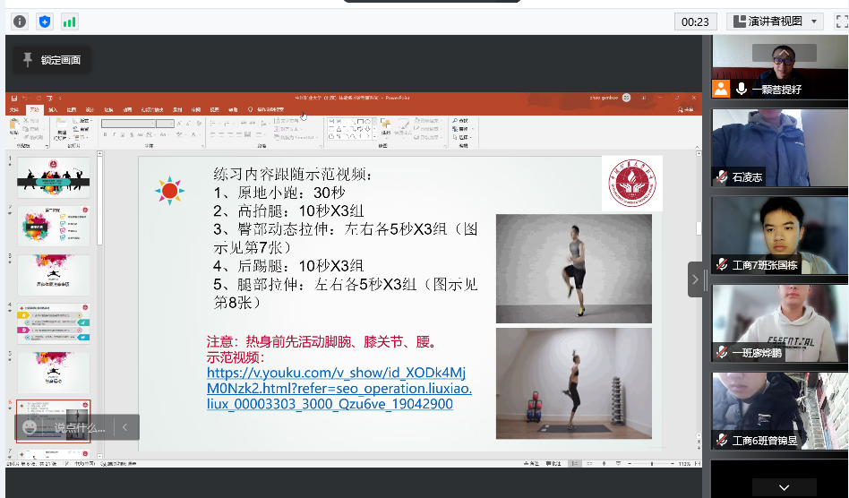Collapse the chat input bar arrow

[x=125, y=427]
